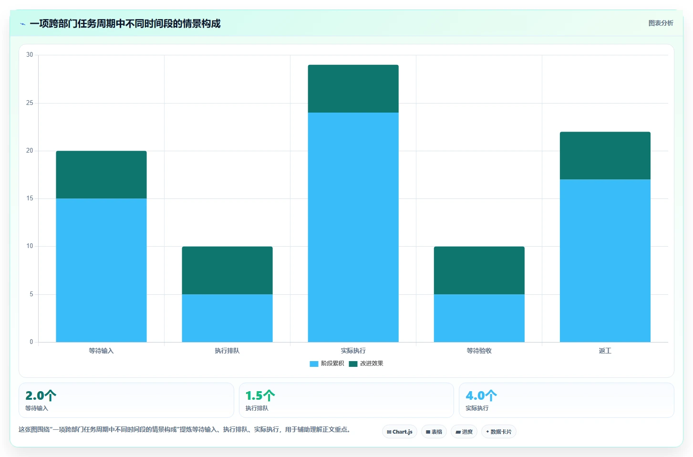Click the y-axis value 10
Image resolution: width=693 pixels, height=457 pixels.
30,246
